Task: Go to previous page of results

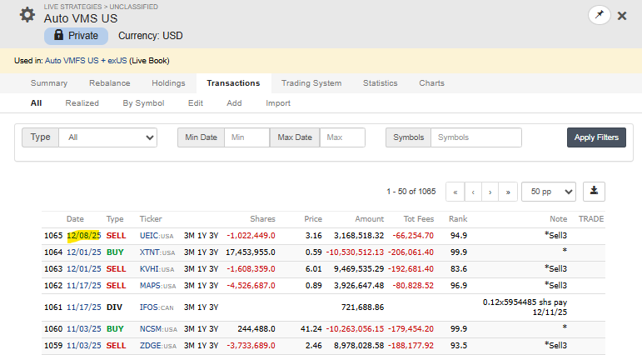Action: (473, 192)
